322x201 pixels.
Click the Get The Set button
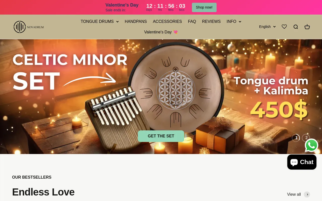(x=161, y=136)
